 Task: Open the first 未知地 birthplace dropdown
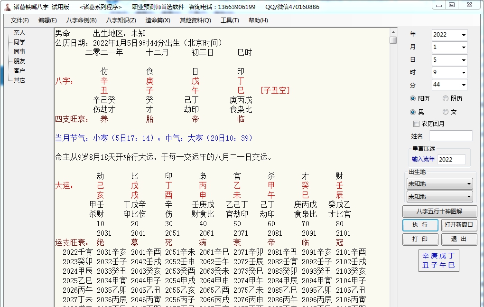(439, 183)
